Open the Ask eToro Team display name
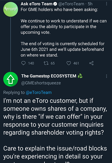The height and width of the screenshot is (163, 112). (36, 4)
